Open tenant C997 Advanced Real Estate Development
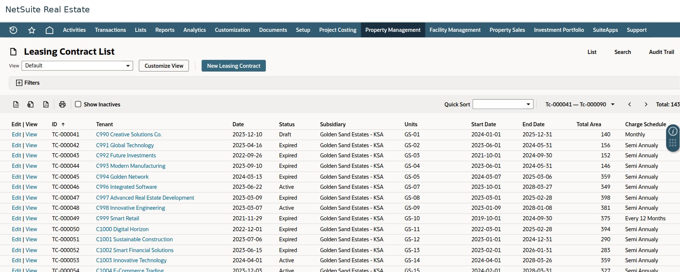Screen dimensions: 680x272 click(x=145, y=198)
